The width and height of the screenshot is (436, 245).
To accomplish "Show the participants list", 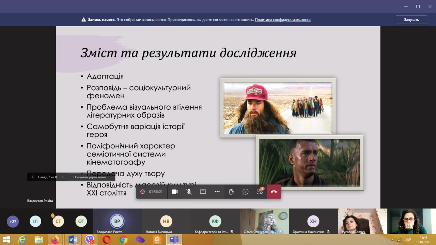I will click(x=260, y=192).
